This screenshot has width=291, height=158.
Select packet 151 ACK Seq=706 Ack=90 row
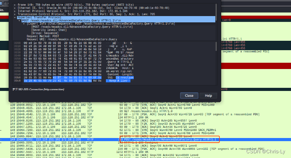point(145,146)
